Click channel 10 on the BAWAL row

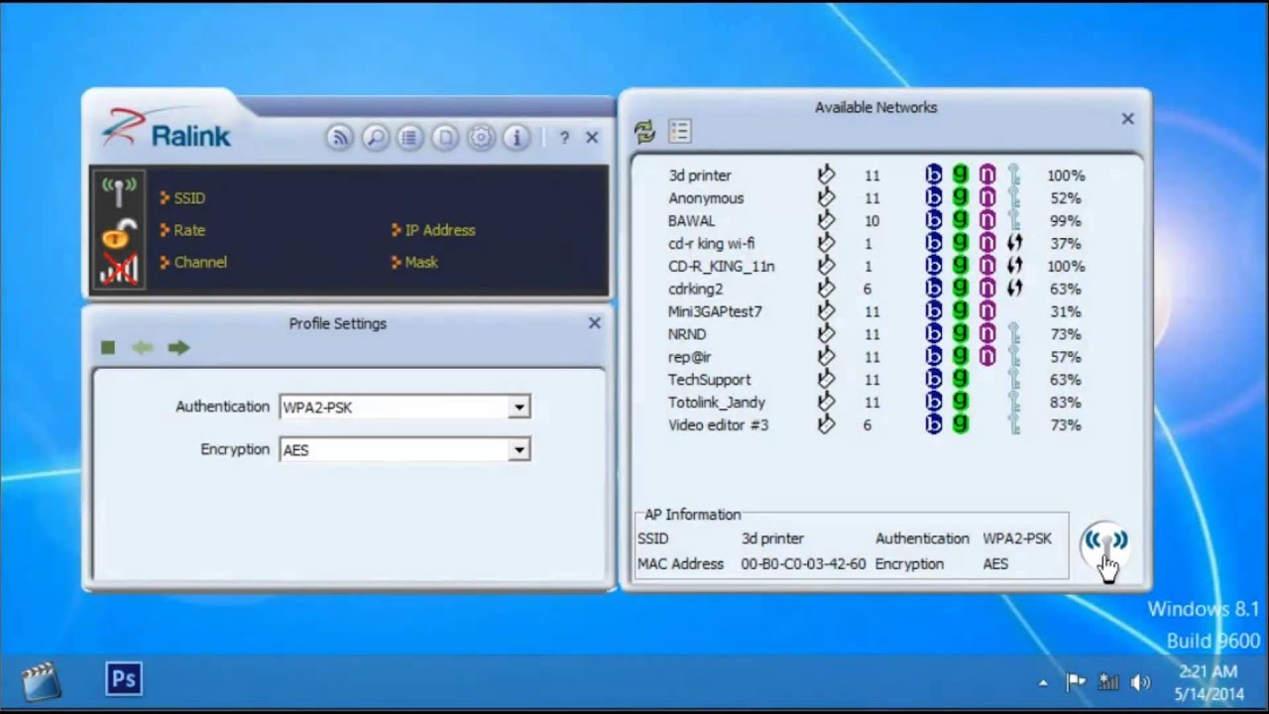point(871,221)
